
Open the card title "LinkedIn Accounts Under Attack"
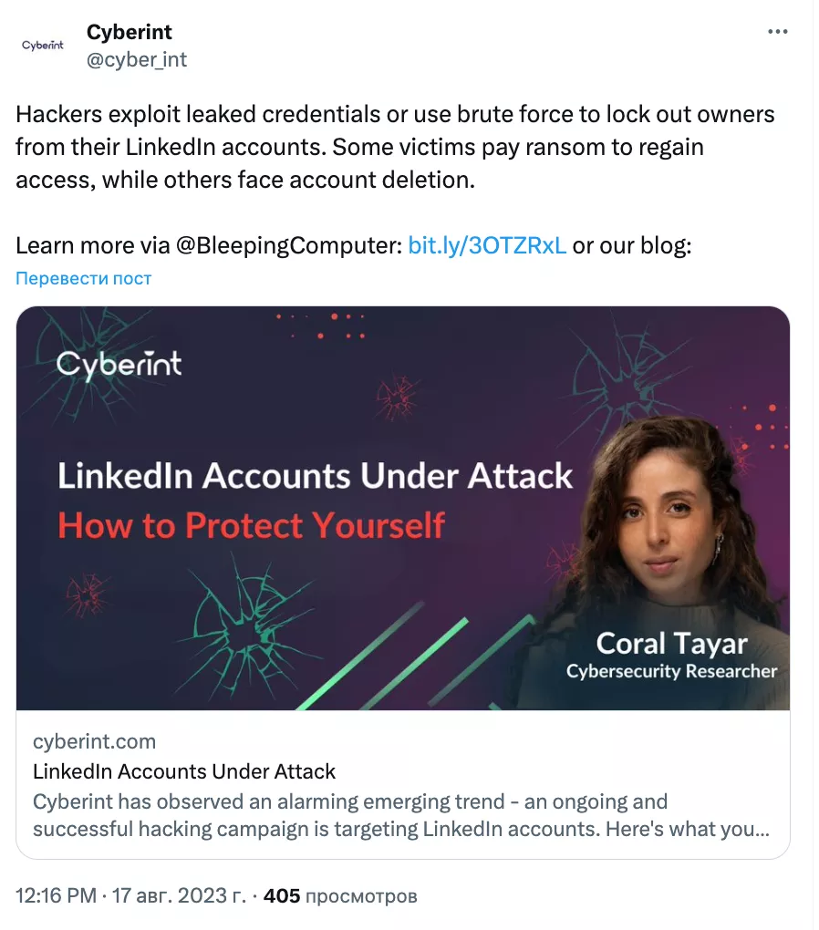pyautogui.click(x=184, y=771)
